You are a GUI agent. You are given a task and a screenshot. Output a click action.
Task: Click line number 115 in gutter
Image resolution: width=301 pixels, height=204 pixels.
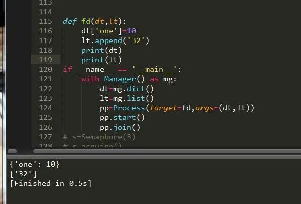(x=46, y=21)
